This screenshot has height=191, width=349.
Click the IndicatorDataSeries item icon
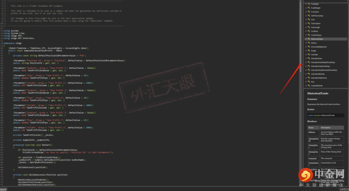[309, 78]
